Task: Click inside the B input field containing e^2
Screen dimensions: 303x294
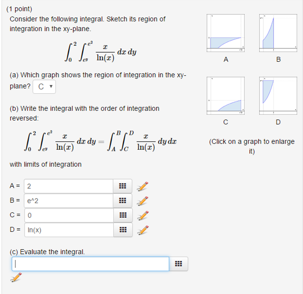Action: pos(68,201)
